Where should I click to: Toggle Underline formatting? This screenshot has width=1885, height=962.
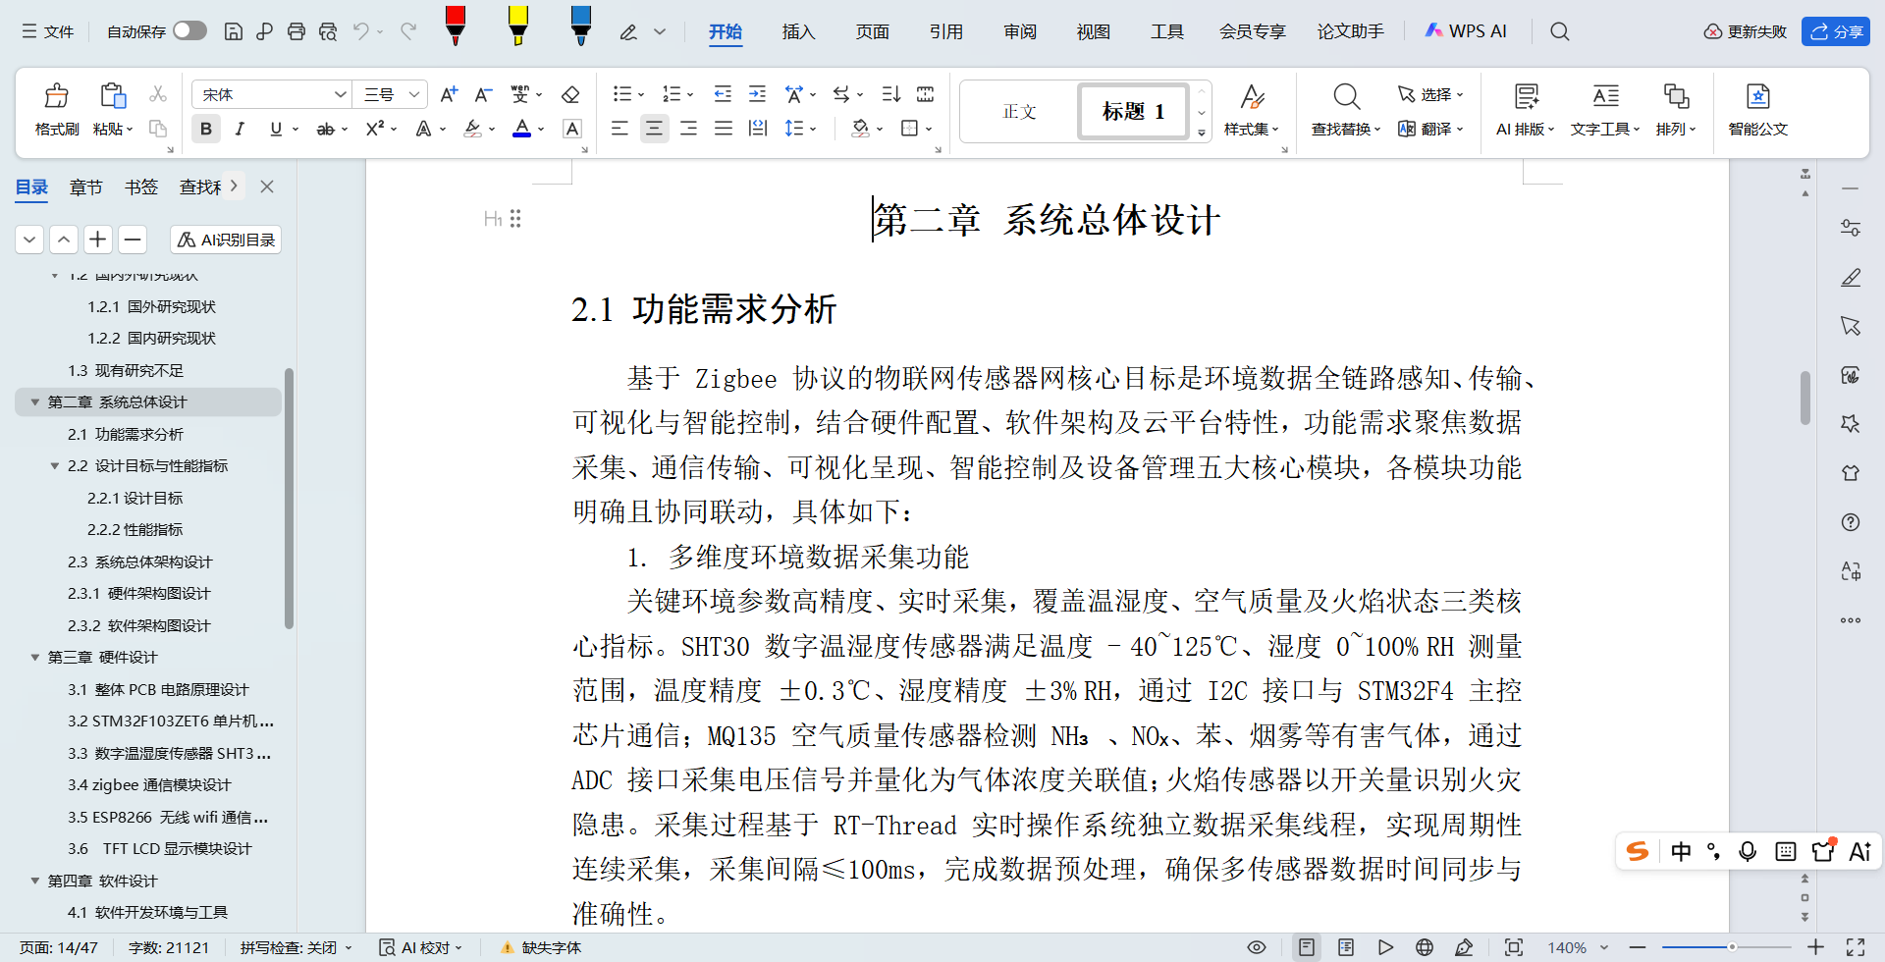coord(276,129)
